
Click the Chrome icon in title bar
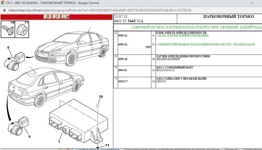(x=3, y=3)
